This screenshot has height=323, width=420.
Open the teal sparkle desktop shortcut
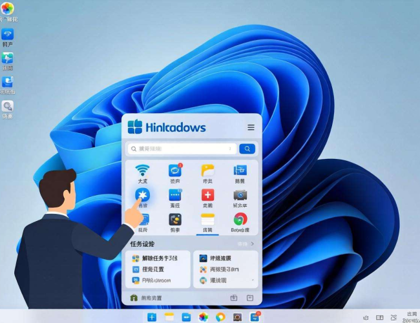(x=8, y=58)
